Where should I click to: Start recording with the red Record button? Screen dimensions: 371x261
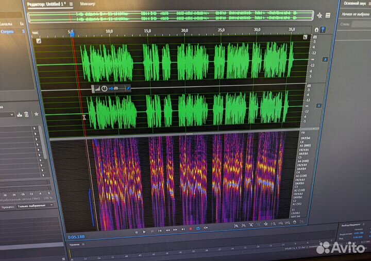click(191, 229)
